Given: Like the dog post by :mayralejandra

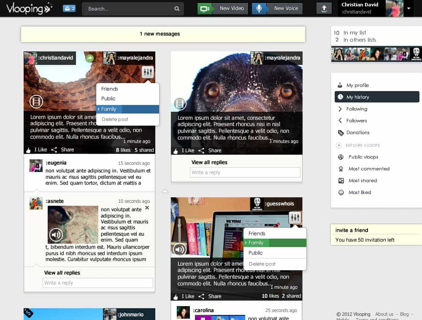Looking at the screenshot, I should pos(184,151).
